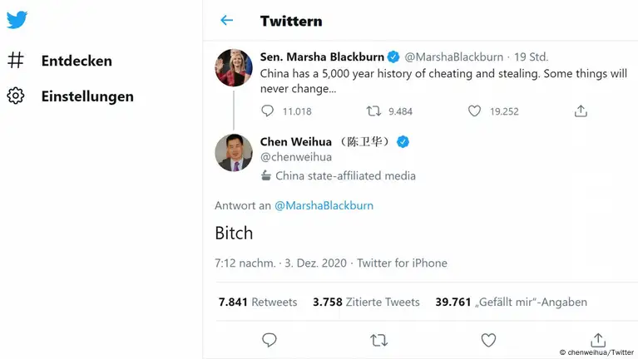Open @MarshaBlackburn mention link in reply
638x359 pixels.
[x=324, y=205]
